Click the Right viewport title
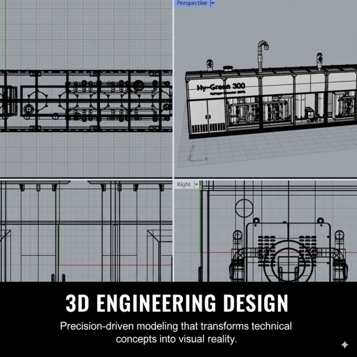This screenshot has height=357, width=357. (x=184, y=184)
